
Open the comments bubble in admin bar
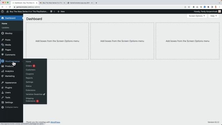[51, 11]
